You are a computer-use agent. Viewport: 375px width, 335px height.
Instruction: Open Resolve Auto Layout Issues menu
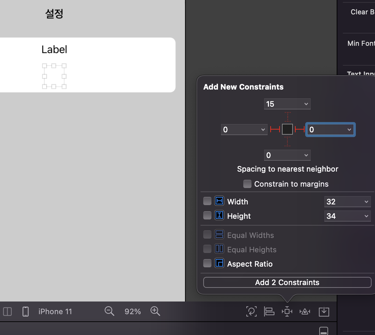tap(305, 311)
